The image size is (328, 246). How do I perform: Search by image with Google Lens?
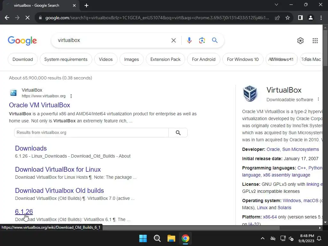[202, 40]
